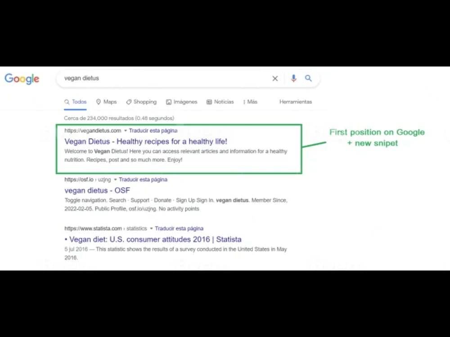Go to the Noticias tab

[220, 102]
